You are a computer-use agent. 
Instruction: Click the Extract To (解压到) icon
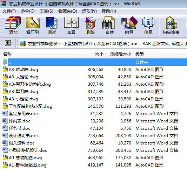33,23
